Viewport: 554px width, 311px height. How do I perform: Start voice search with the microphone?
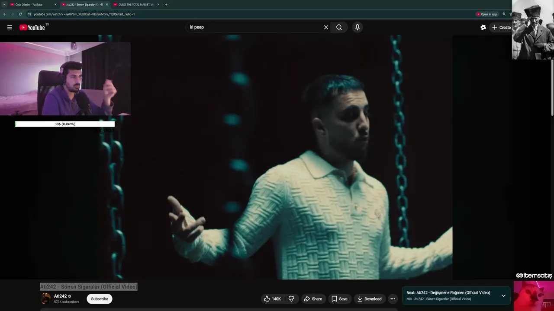(357, 27)
